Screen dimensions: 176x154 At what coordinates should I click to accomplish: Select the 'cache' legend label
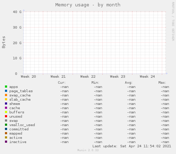pyautogui.click(x=15, y=108)
